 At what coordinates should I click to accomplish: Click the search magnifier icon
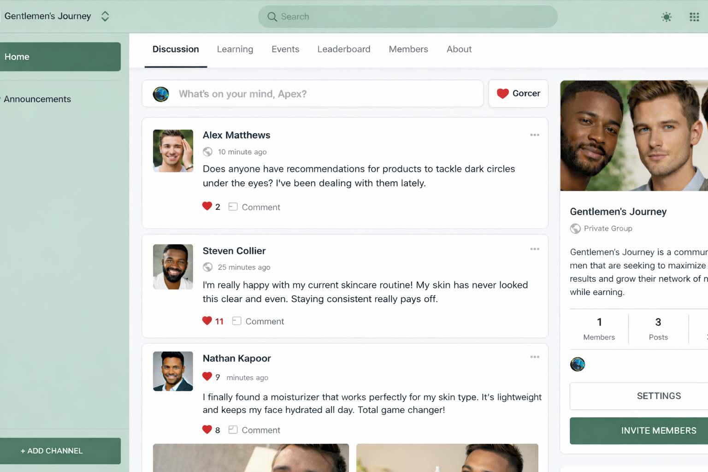click(272, 17)
